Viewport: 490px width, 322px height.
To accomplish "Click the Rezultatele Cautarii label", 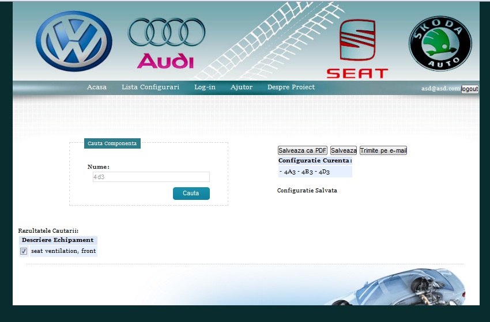I will pyautogui.click(x=48, y=231).
